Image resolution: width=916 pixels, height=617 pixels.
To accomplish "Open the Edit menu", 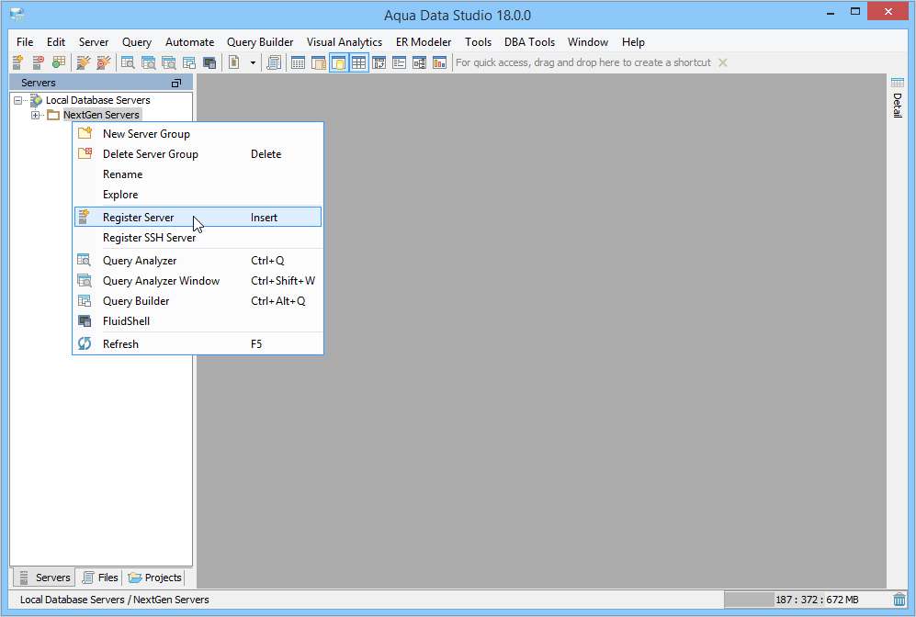I will pos(56,42).
